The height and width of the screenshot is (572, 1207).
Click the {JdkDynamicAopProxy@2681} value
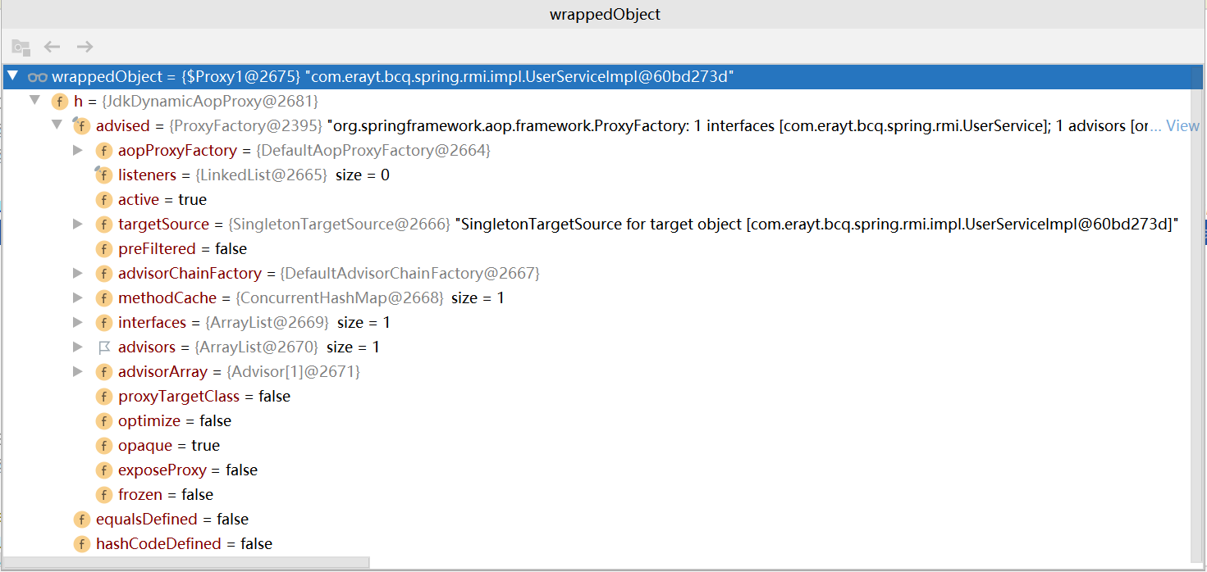pos(208,102)
